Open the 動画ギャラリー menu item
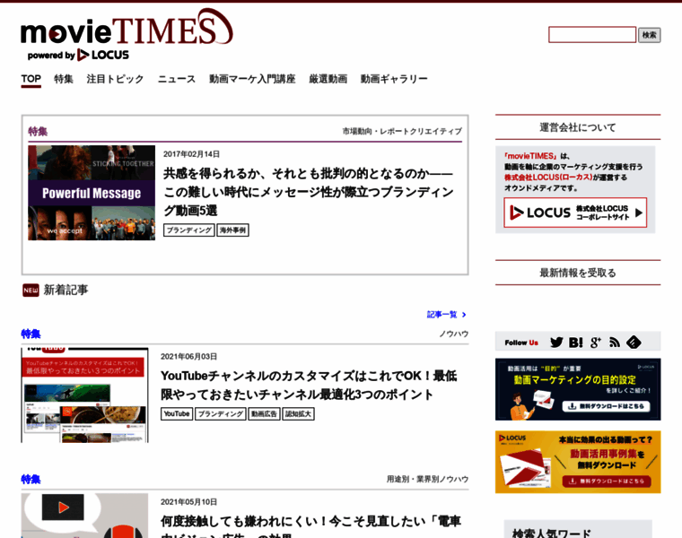 pyautogui.click(x=394, y=79)
